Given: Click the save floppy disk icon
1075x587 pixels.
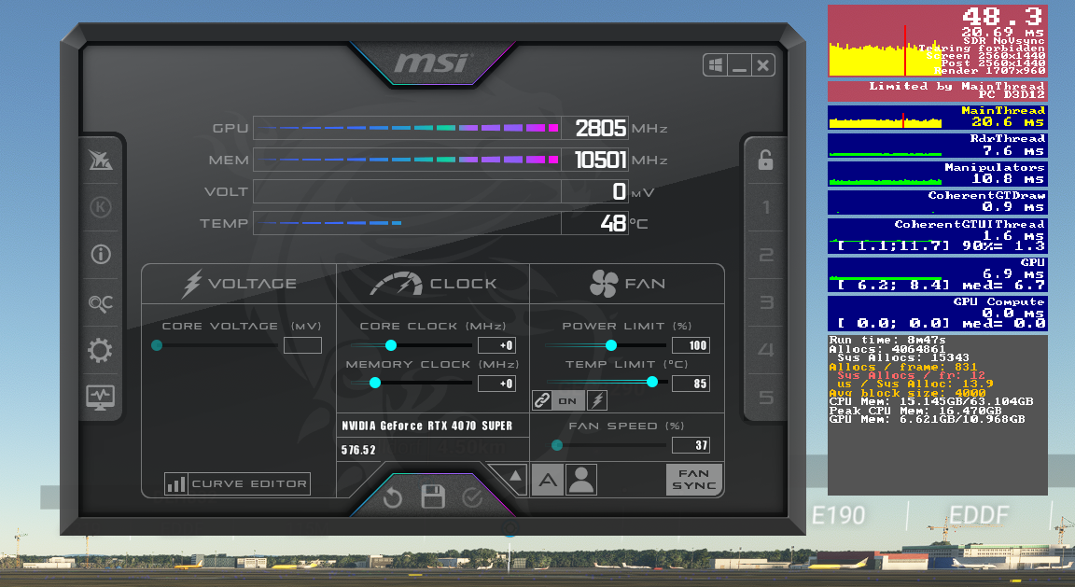Looking at the screenshot, I should 433,496.
